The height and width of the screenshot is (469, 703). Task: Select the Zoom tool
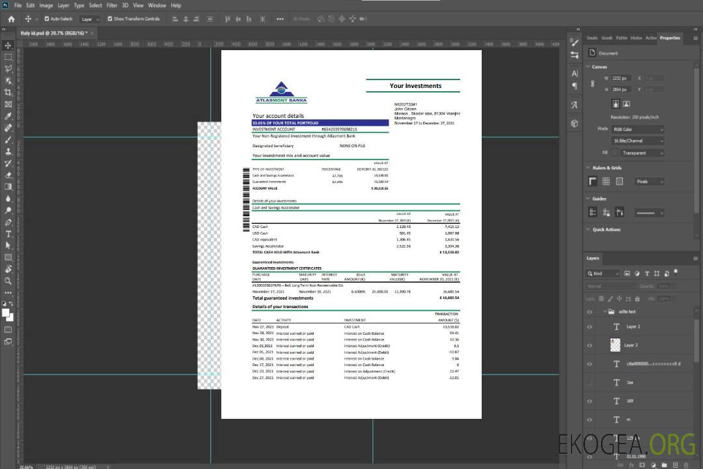[x=8, y=281]
